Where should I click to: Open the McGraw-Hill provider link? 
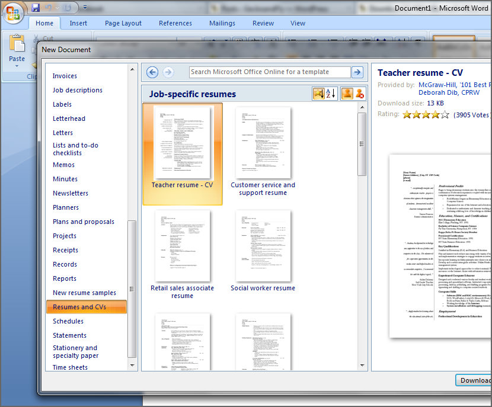pyautogui.click(x=455, y=85)
